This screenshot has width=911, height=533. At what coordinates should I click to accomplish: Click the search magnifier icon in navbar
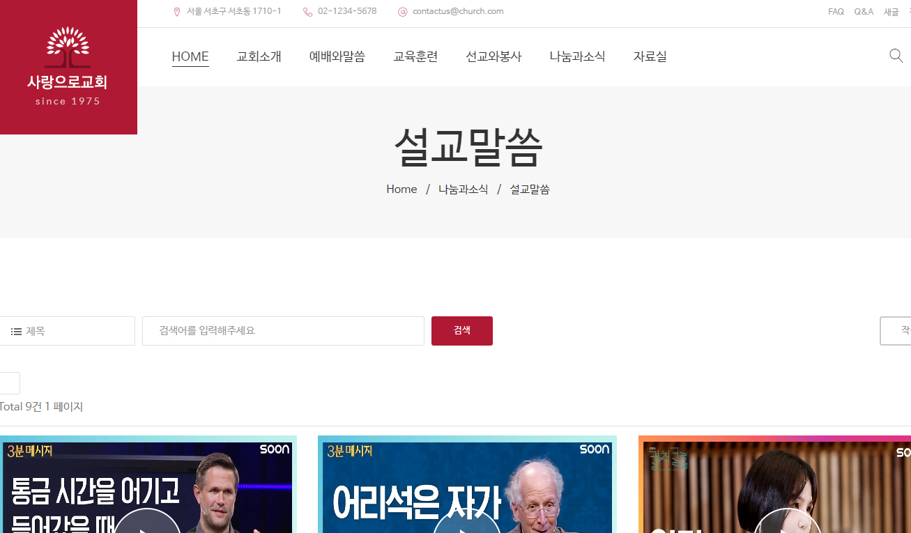896,56
